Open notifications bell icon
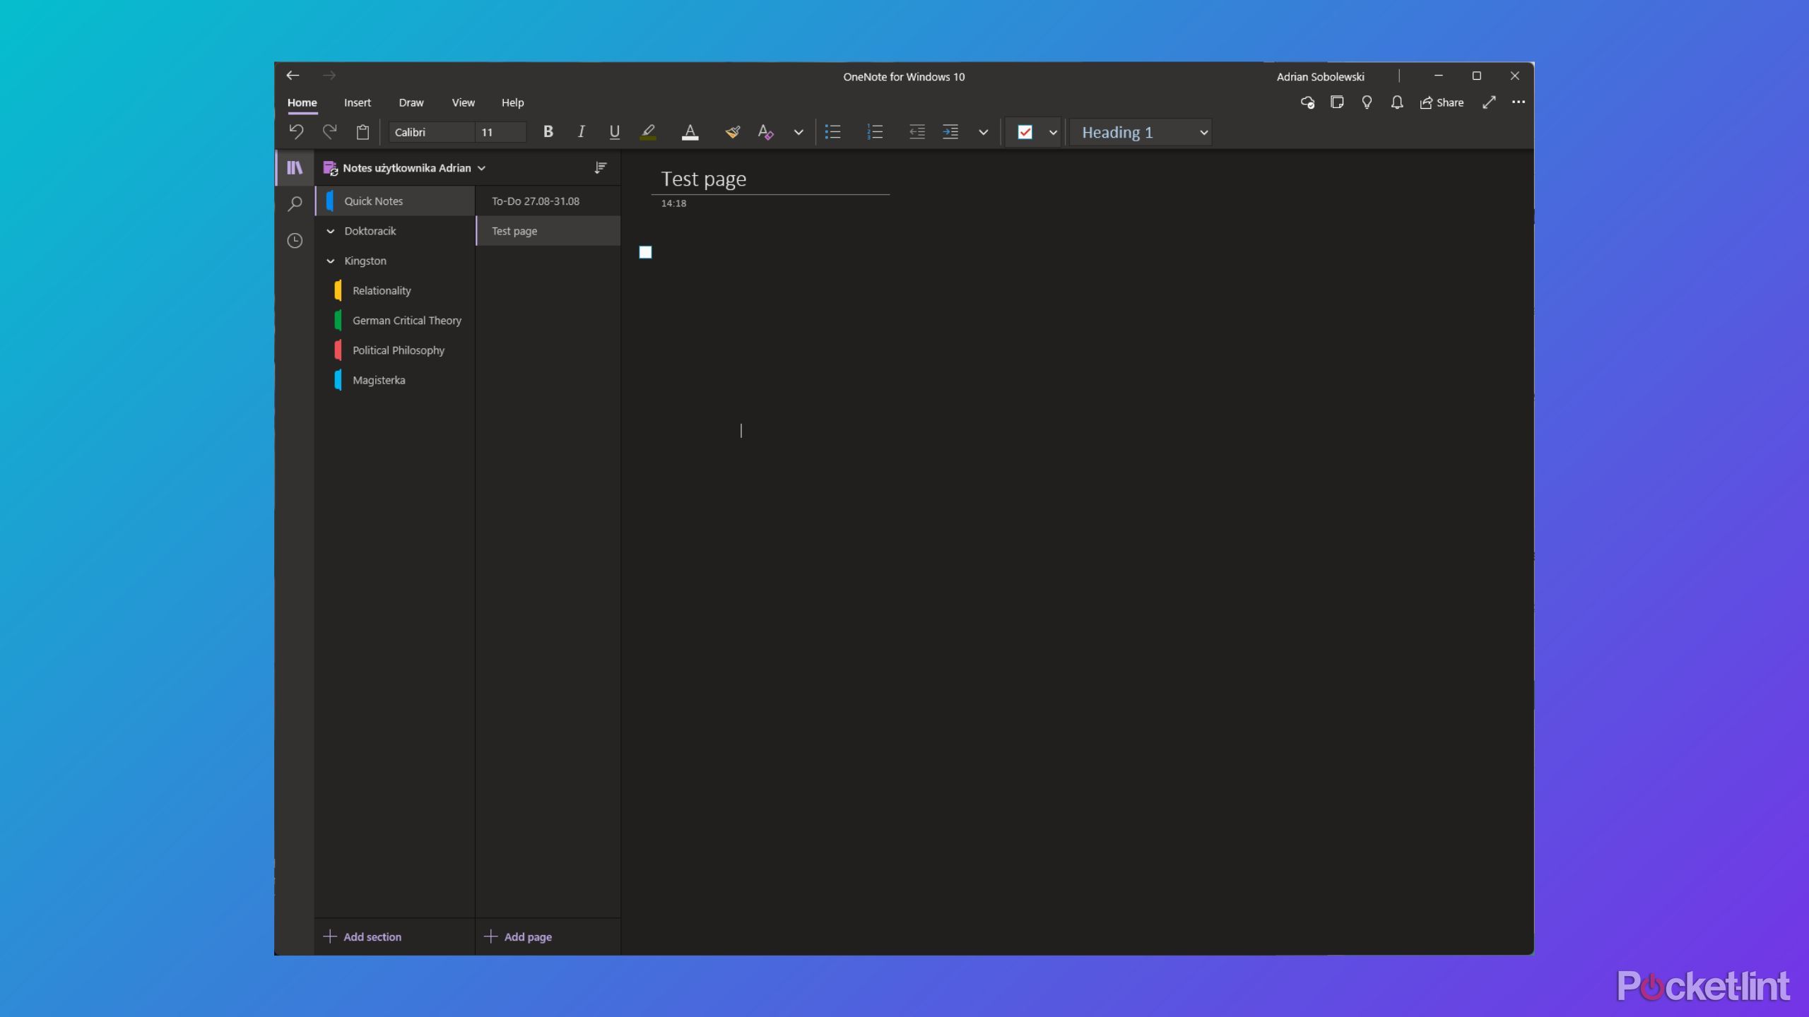Viewport: 1809px width, 1017px height. [1396, 102]
